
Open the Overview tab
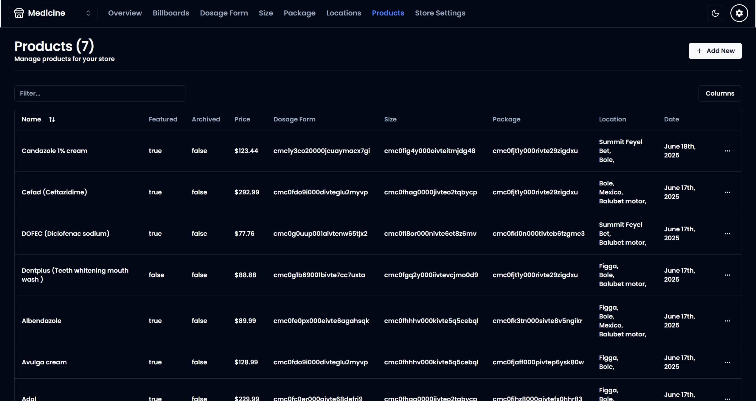(x=125, y=13)
